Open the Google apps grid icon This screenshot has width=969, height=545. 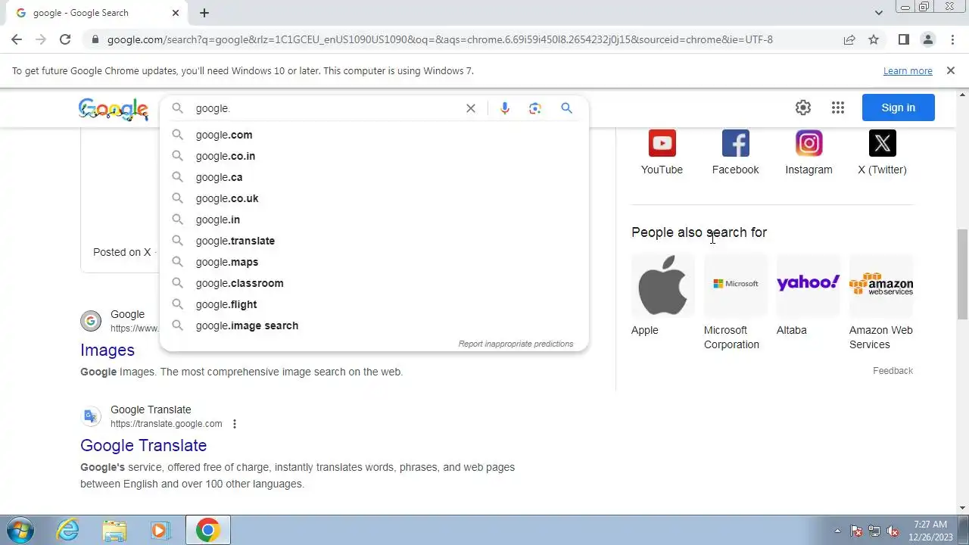tap(838, 107)
